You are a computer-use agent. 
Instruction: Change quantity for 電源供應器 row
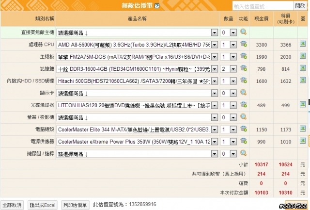[x=229, y=142]
